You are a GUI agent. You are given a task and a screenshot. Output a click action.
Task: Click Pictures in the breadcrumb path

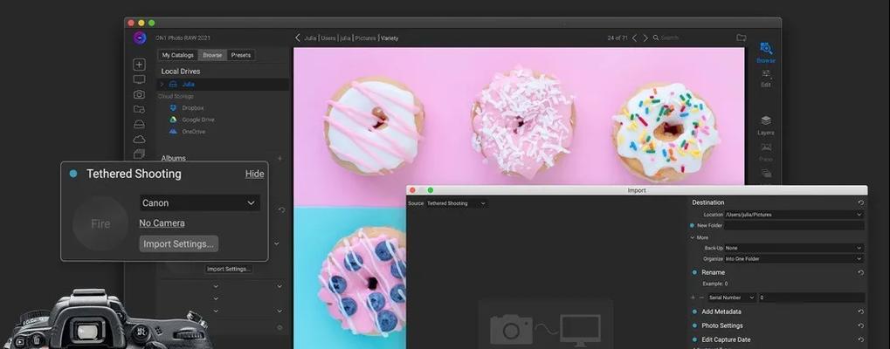coord(366,38)
